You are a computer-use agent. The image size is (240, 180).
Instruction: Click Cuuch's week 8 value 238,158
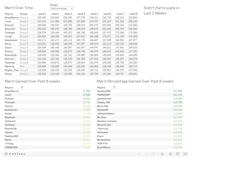click(x=133, y=21)
